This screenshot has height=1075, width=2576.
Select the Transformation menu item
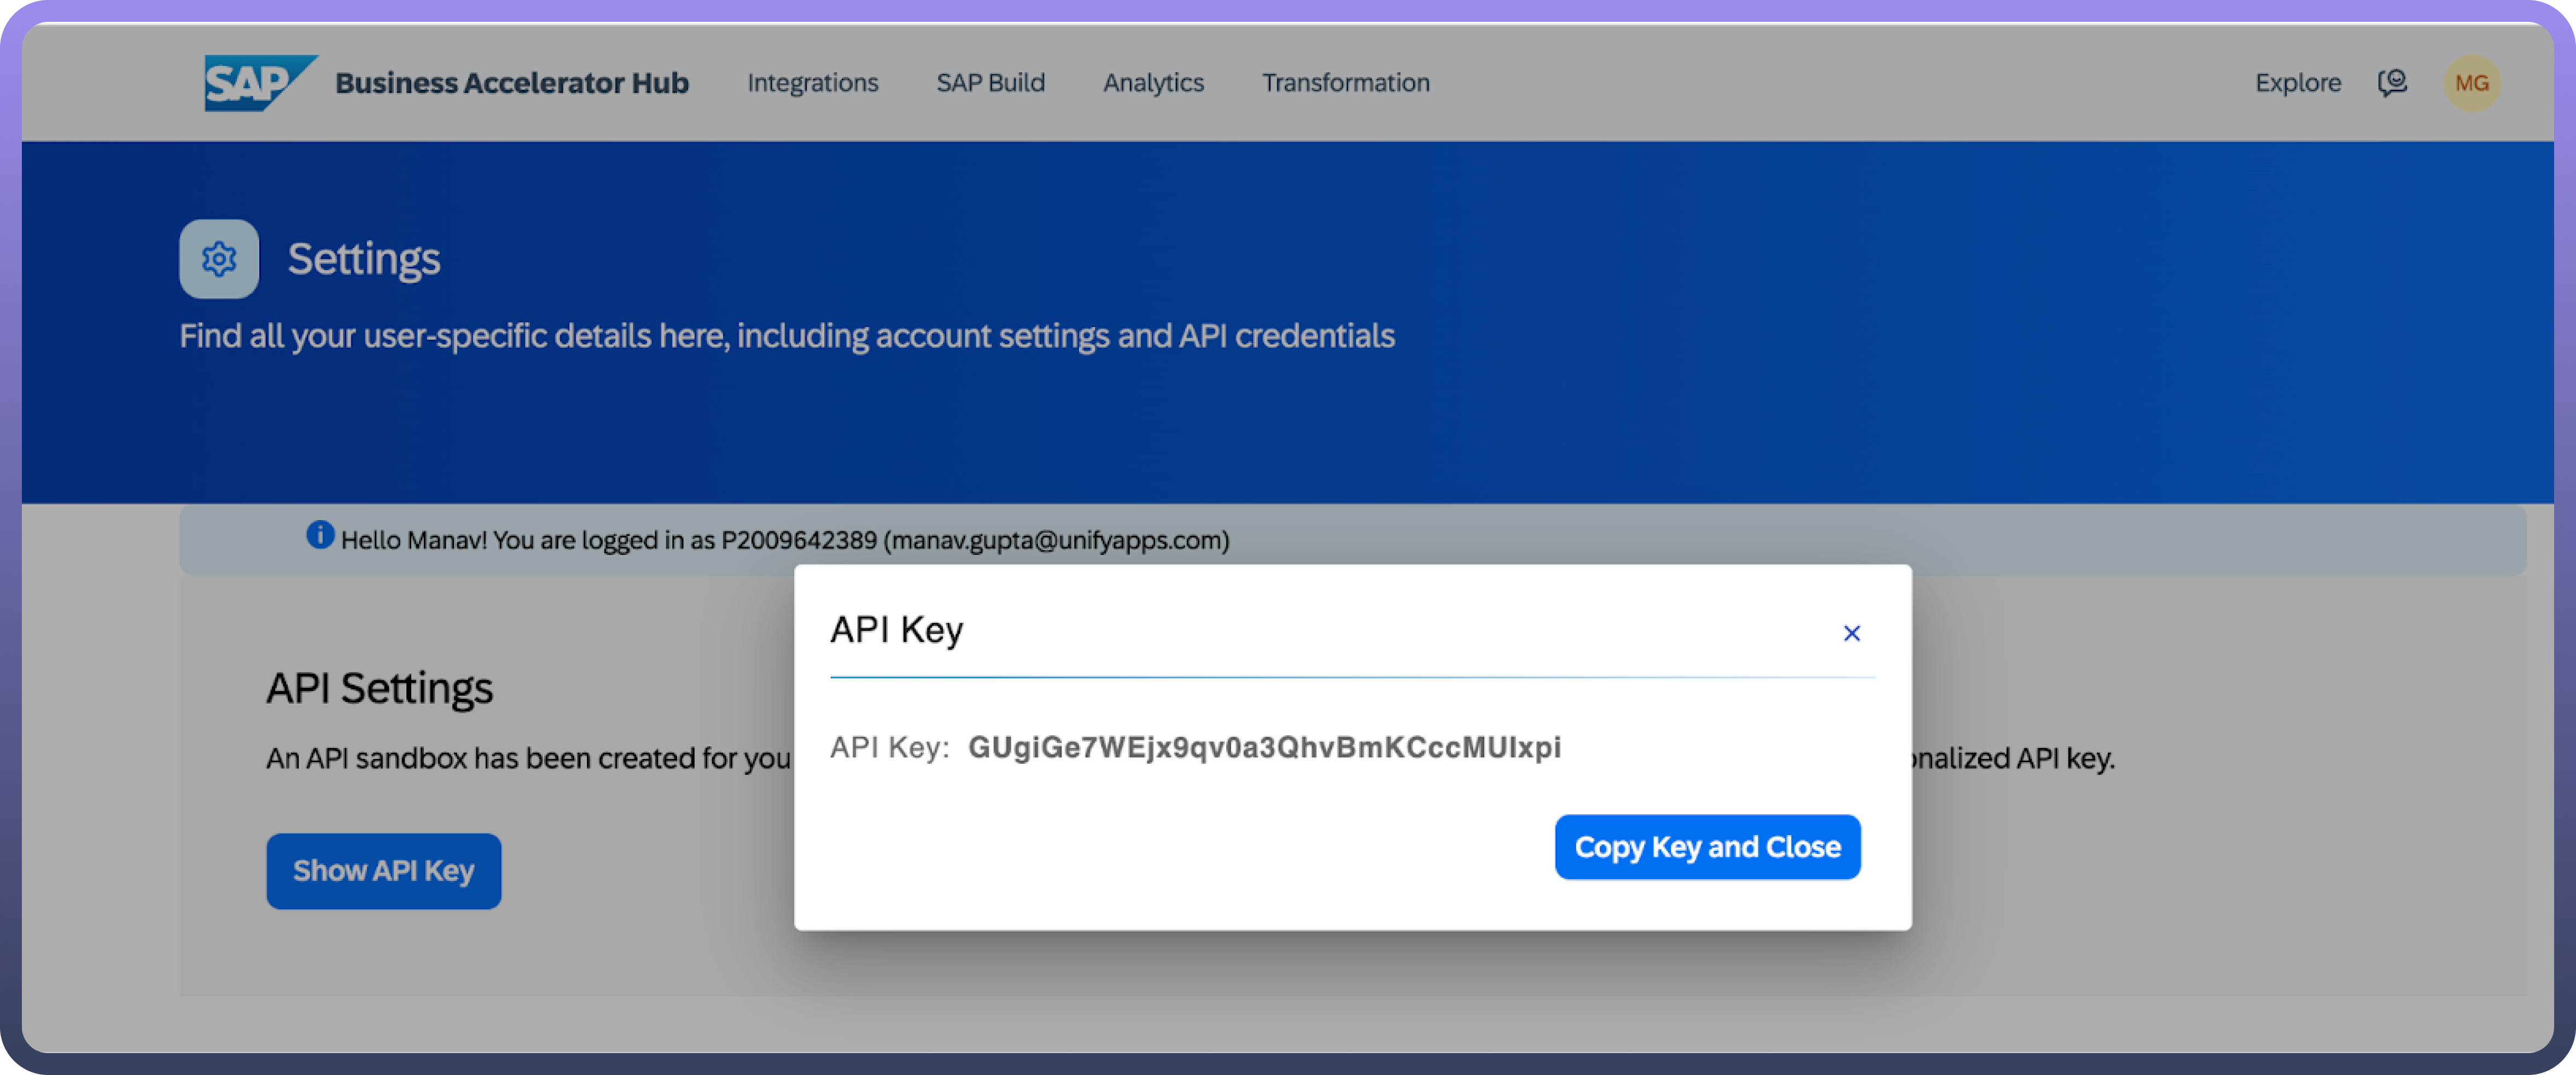coord(1345,83)
